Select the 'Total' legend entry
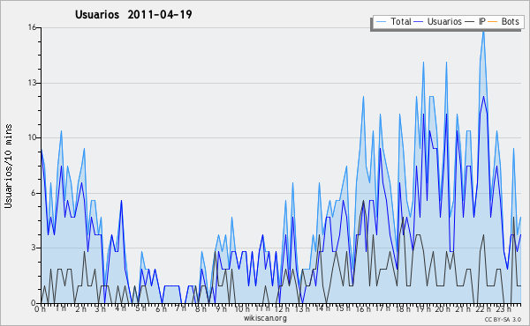 [x=393, y=21]
